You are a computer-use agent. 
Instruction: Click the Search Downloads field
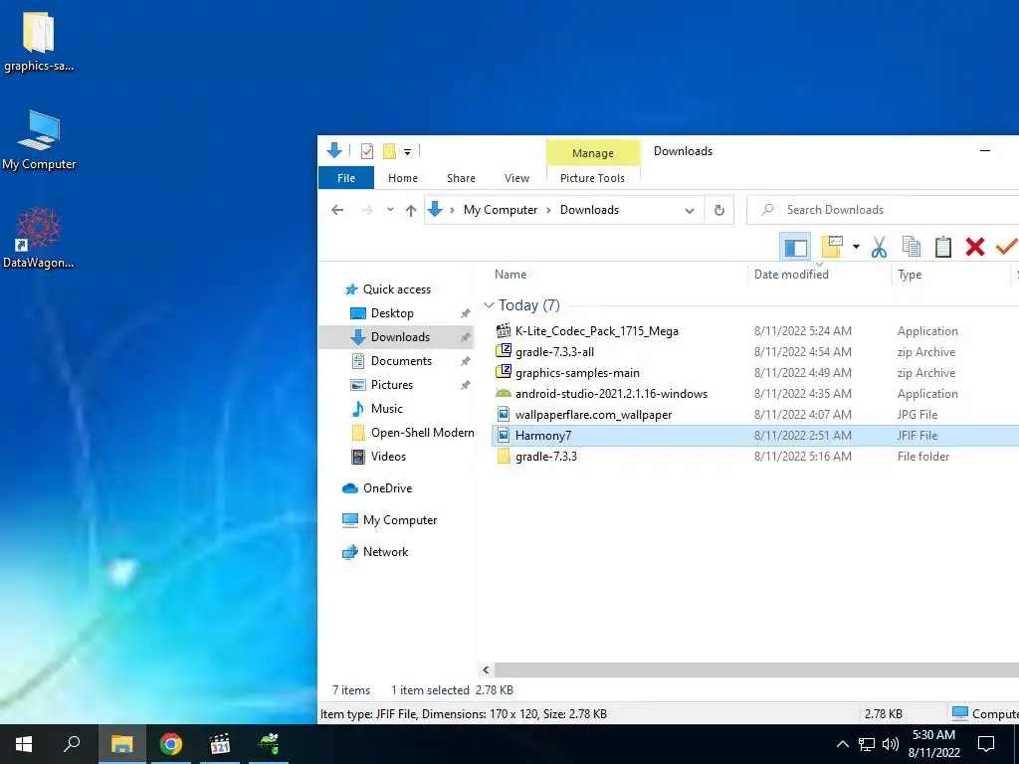pos(884,210)
